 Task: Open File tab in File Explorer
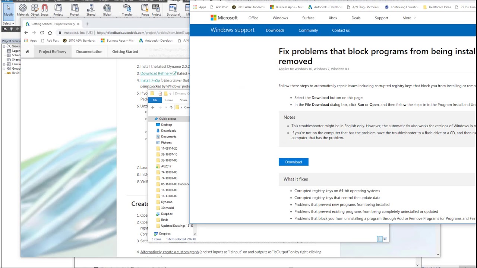(x=155, y=100)
